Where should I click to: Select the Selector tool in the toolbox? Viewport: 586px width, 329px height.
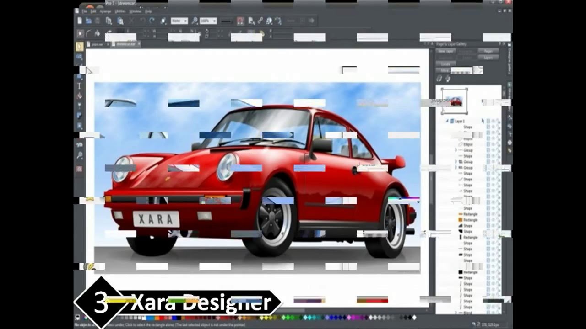tap(80, 47)
